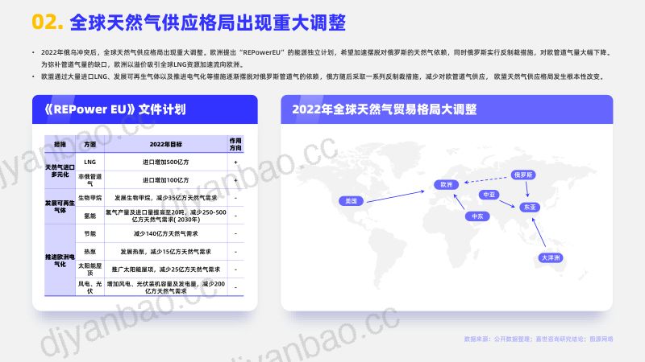Click the cell "天然气进口多元化"
This screenshot has height=362, width=645.
(60, 171)
